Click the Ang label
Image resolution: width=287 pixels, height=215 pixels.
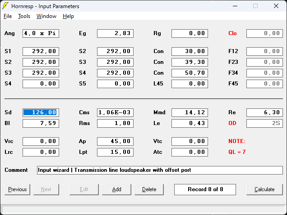(x=9, y=33)
